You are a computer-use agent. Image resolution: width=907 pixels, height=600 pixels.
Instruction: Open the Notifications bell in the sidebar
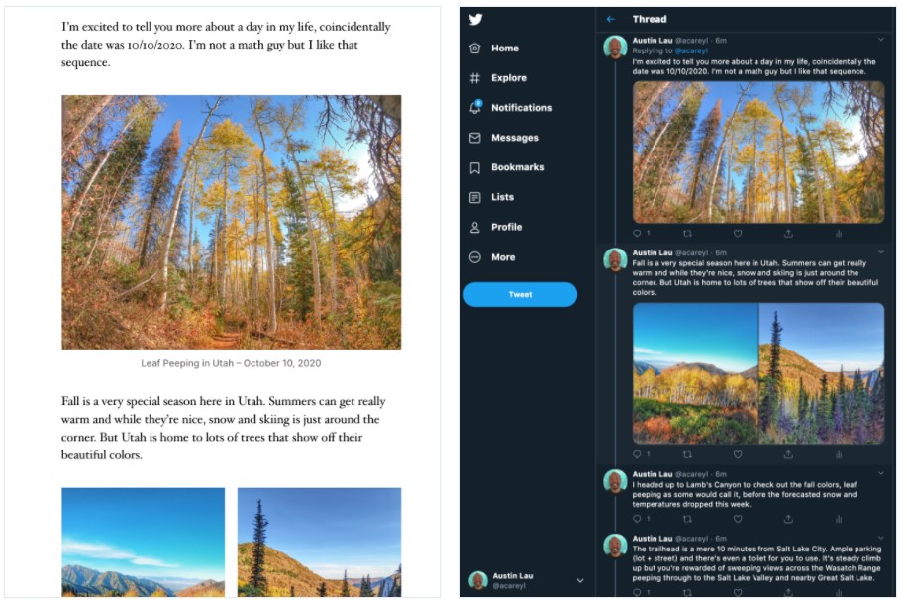[x=475, y=108]
